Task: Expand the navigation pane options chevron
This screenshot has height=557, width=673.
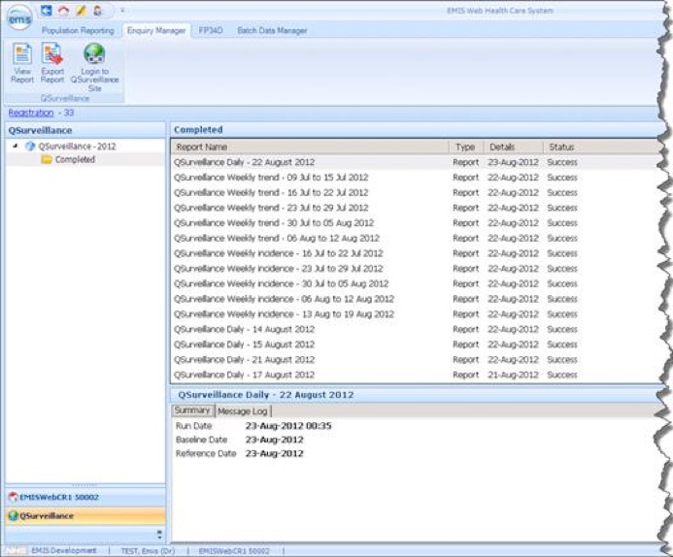Action: point(159,535)
